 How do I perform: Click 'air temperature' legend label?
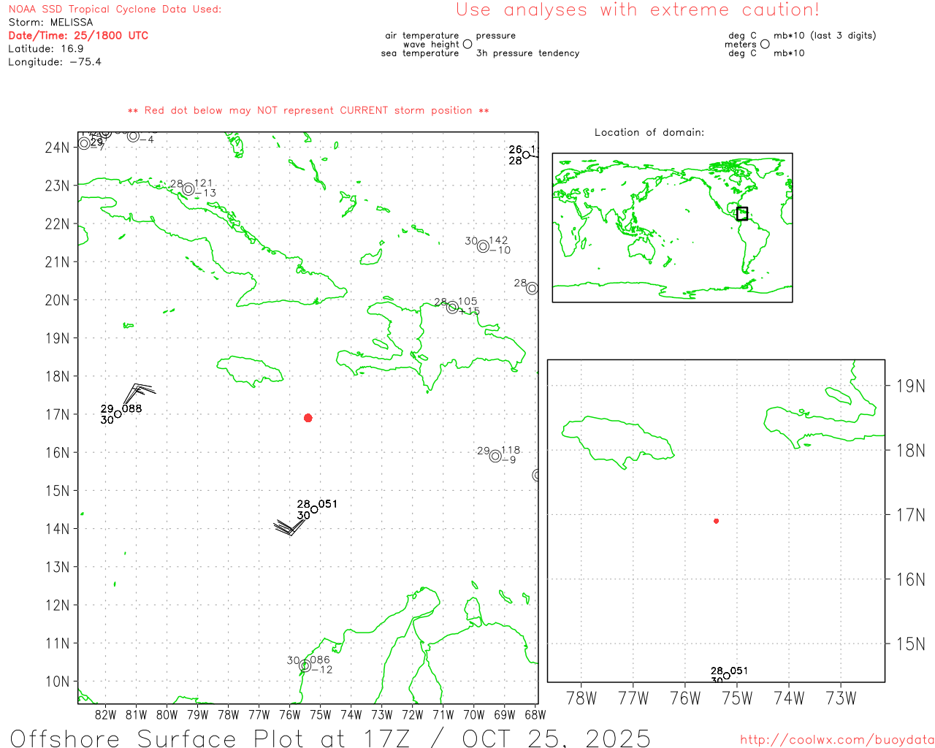422,36
